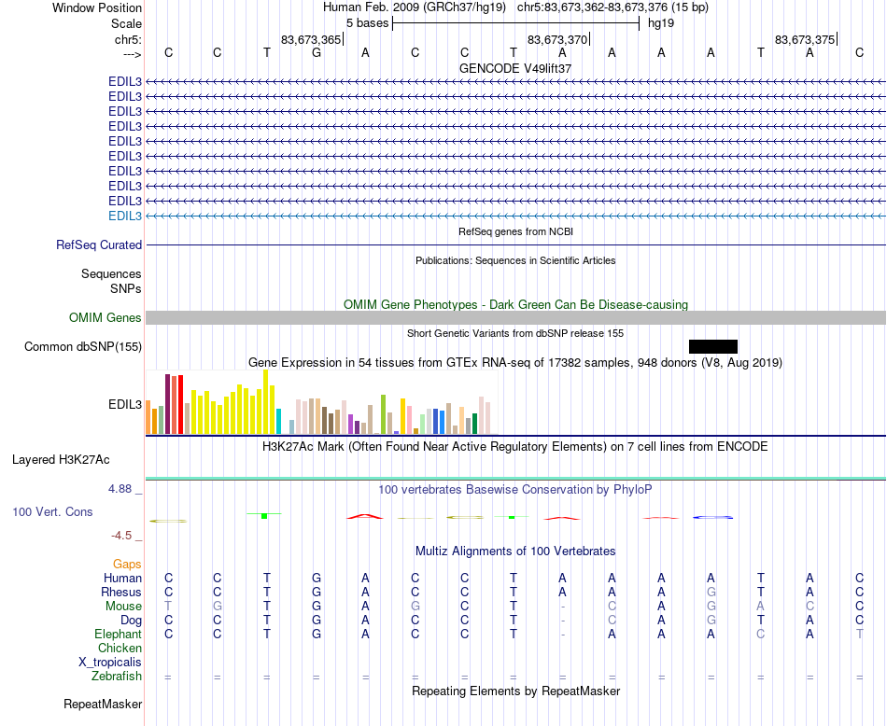Select the Human species row label
The image size is (887, 726).
click(x=122, y=578)
